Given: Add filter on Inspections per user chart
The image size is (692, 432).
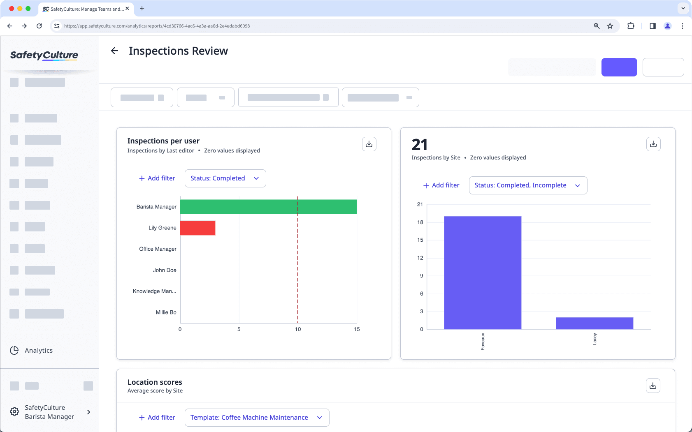Looking at the screenshot, I should 157,178.
